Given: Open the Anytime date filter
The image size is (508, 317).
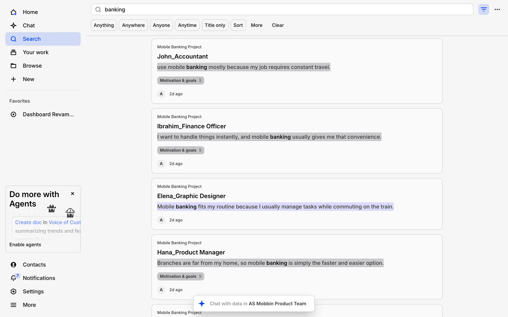Looking at the screenshot, I should pos(187,25).
